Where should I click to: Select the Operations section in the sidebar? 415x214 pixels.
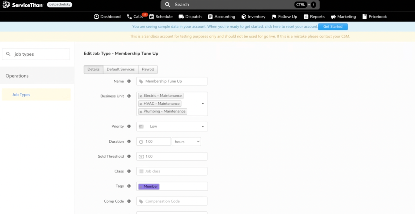pos(37,76)
